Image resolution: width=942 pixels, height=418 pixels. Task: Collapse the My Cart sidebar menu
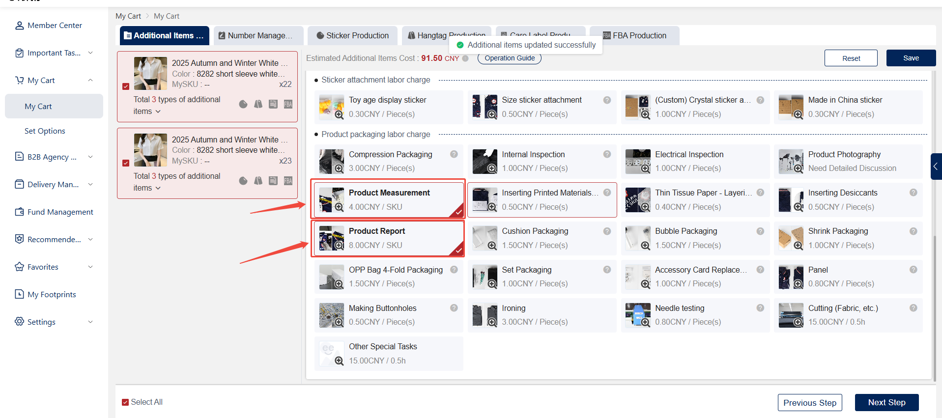pyautogui.click(x=90, y=80)
